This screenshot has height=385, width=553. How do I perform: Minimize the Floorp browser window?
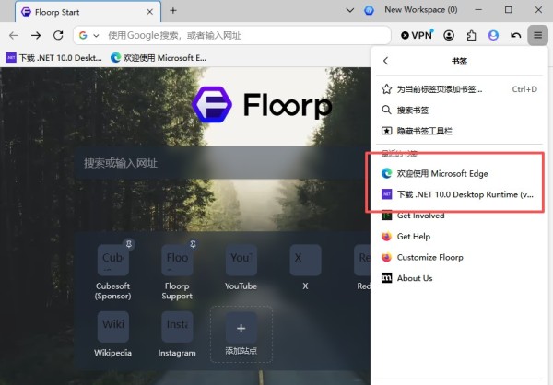coord(478,10)
